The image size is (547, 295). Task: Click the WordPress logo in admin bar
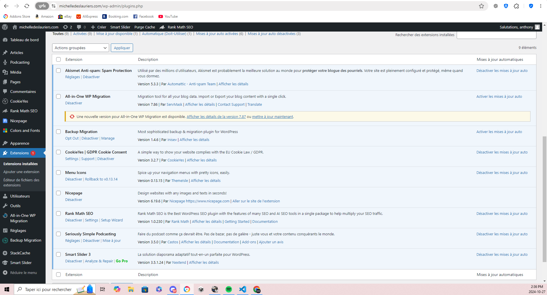pos(5,27)
